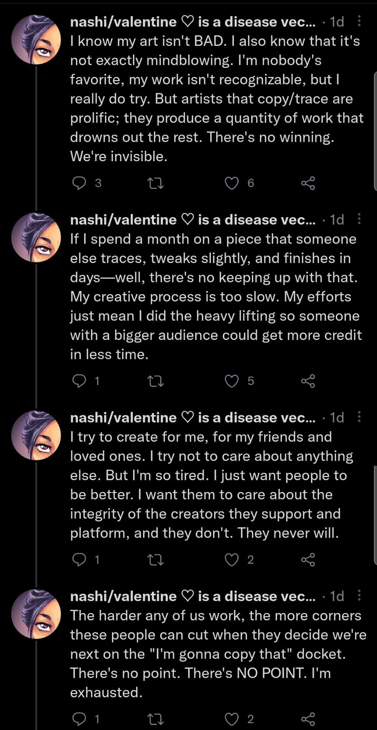Open more options on second tweet
The width and height of the screenshot is (377, 730).
[359, 219]
